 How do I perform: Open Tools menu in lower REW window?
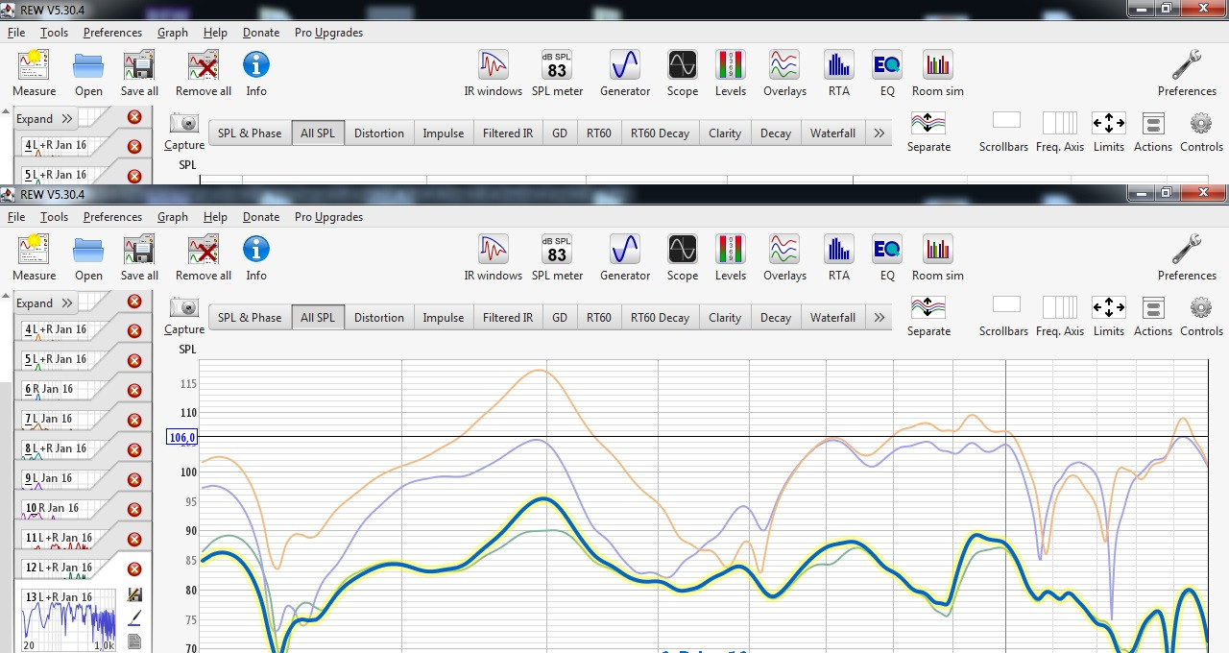(x=54, y=217)
